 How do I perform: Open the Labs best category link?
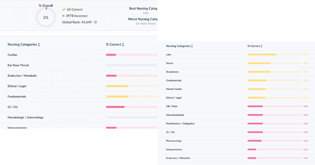(x=146, y=13)
